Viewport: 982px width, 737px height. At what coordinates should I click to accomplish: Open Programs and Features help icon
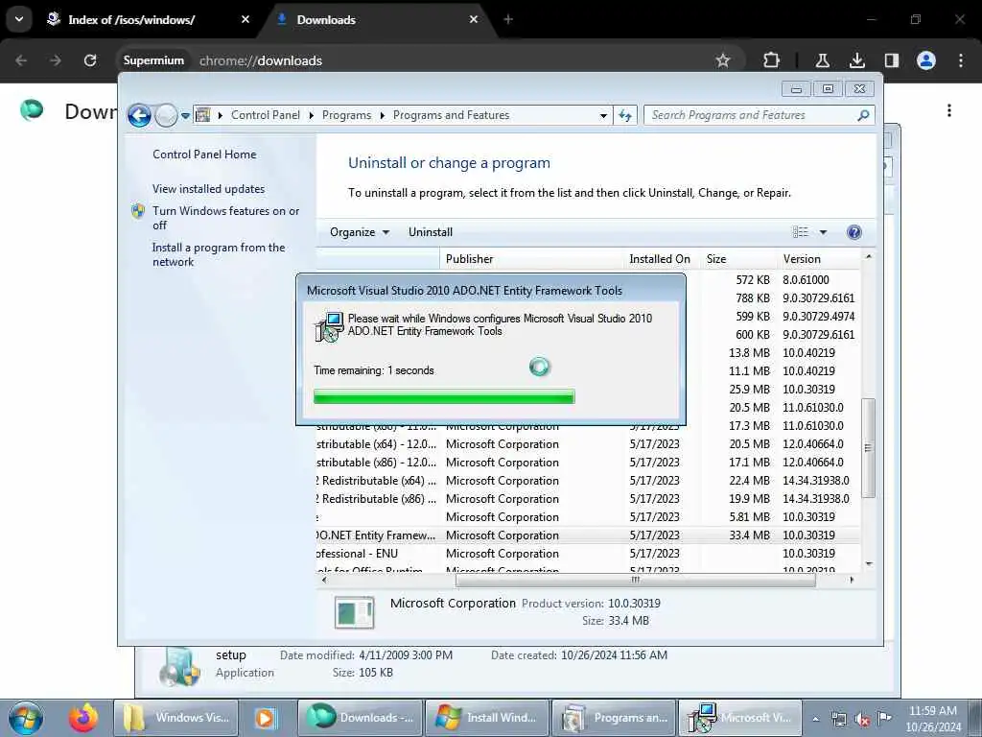click(x=853, y=232)
